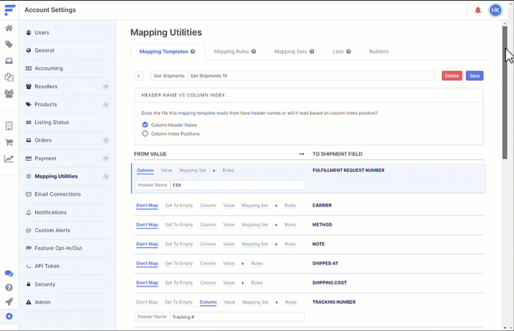Click help icon beside Mapping Templates tab

(x=193, y=51)
